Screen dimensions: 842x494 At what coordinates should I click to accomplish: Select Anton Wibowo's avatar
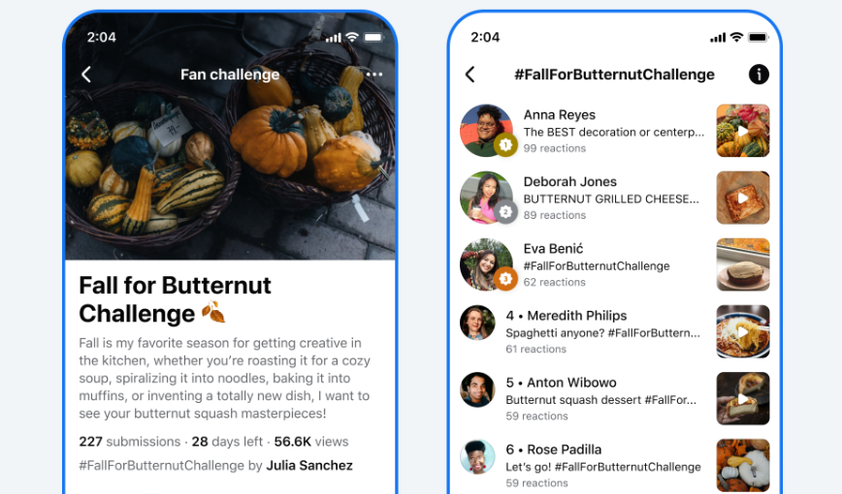coord(477,390)
